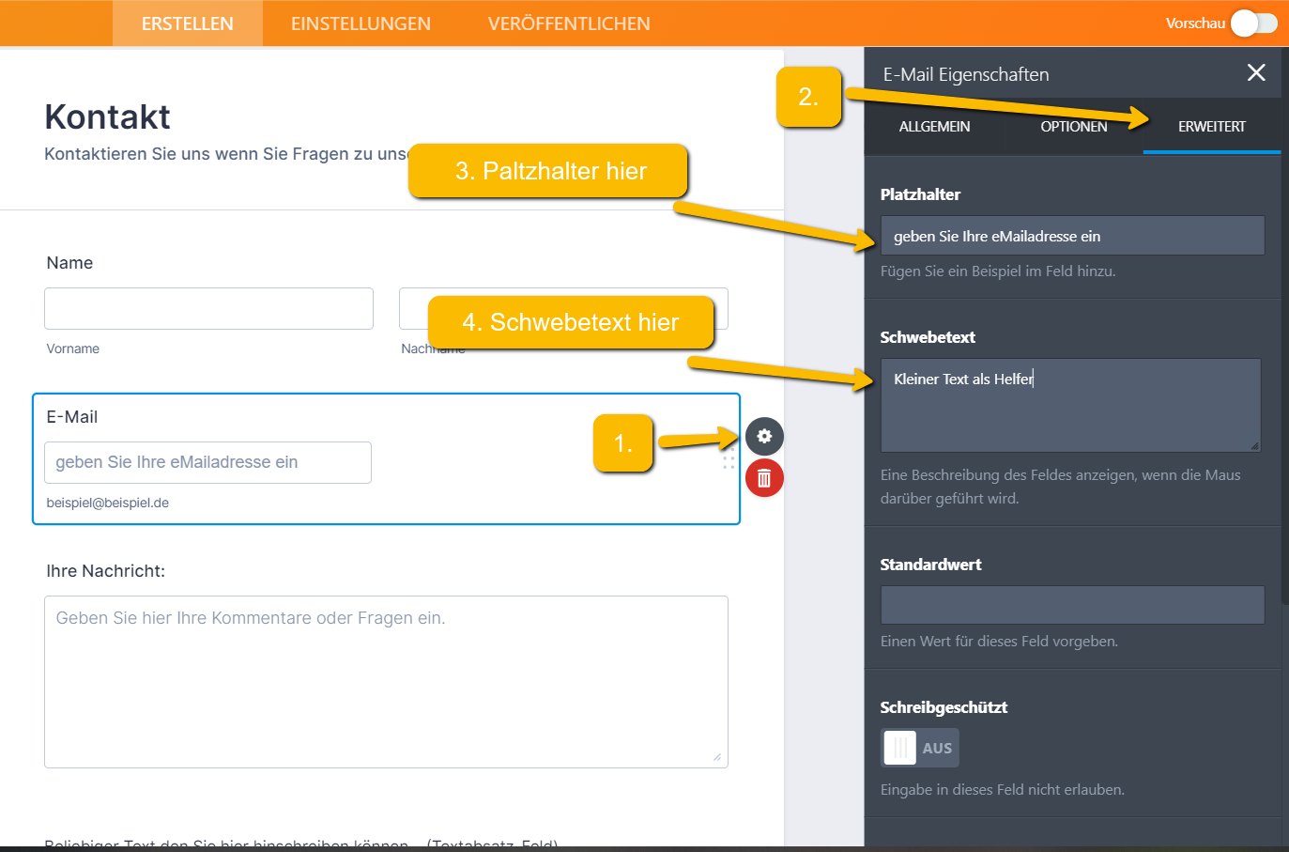
Task: Click the properties panel vertical scrollbar
Action: [1284, 376]
